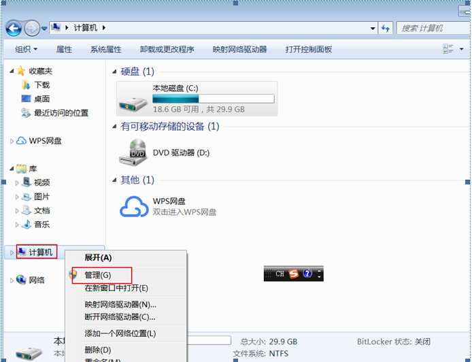Screen dimensions: 472x362
Task: Collapse the 有可移动存储的设备 (1) group
Action: click(x=114, y=127)
